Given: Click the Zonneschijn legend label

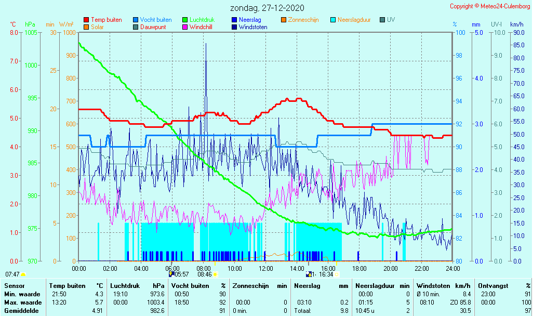Looking at the screenshot, I should pyautogui.click(x=303, y=20).
